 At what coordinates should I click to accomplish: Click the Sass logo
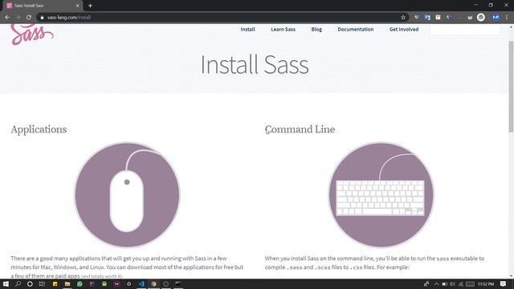32,35
